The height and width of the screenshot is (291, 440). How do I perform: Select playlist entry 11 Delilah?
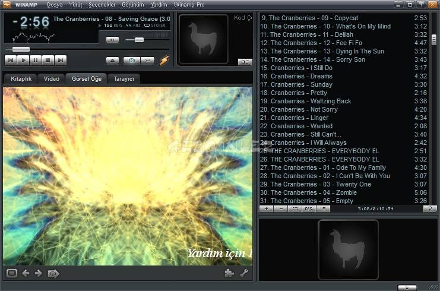344,35
